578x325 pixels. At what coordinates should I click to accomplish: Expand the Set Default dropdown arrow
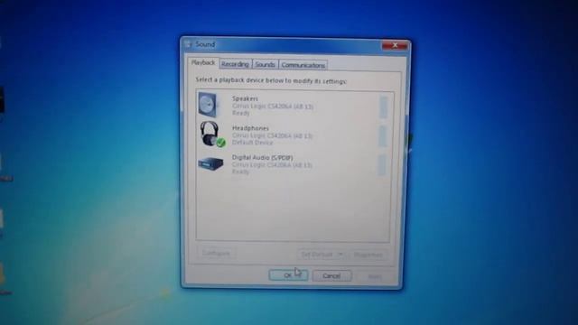(x=340, y=255)
